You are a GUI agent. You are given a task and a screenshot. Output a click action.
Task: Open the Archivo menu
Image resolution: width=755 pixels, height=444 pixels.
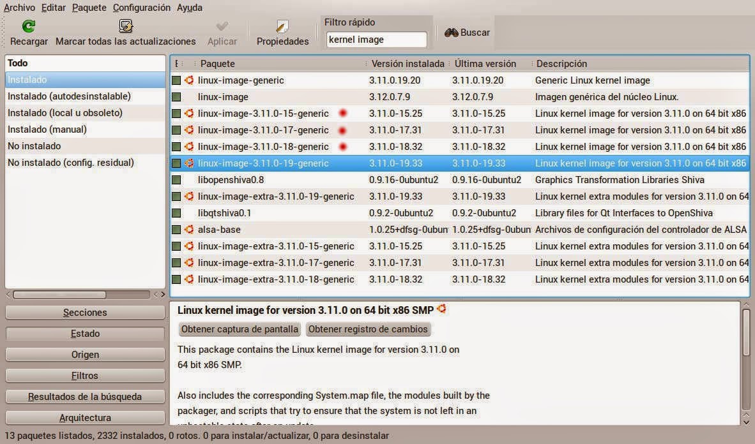coord(19,8)
